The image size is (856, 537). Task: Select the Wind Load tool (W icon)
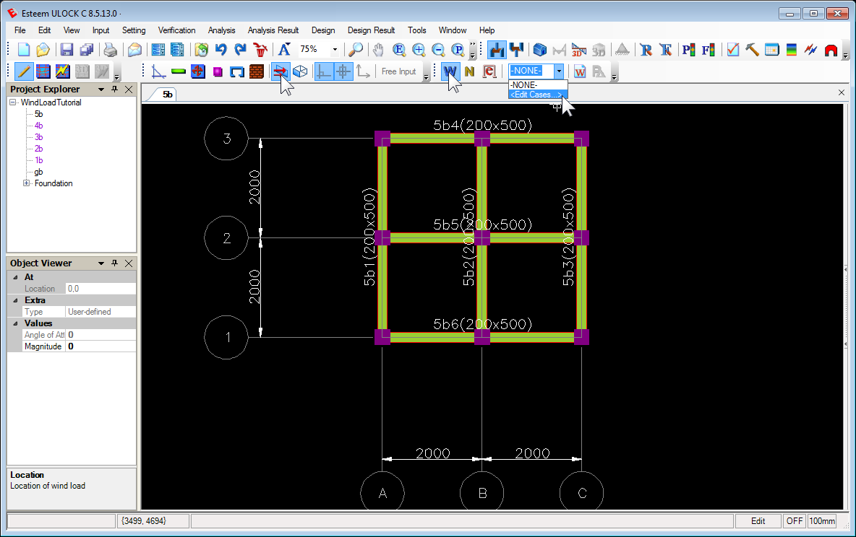[x=450, y=71]
